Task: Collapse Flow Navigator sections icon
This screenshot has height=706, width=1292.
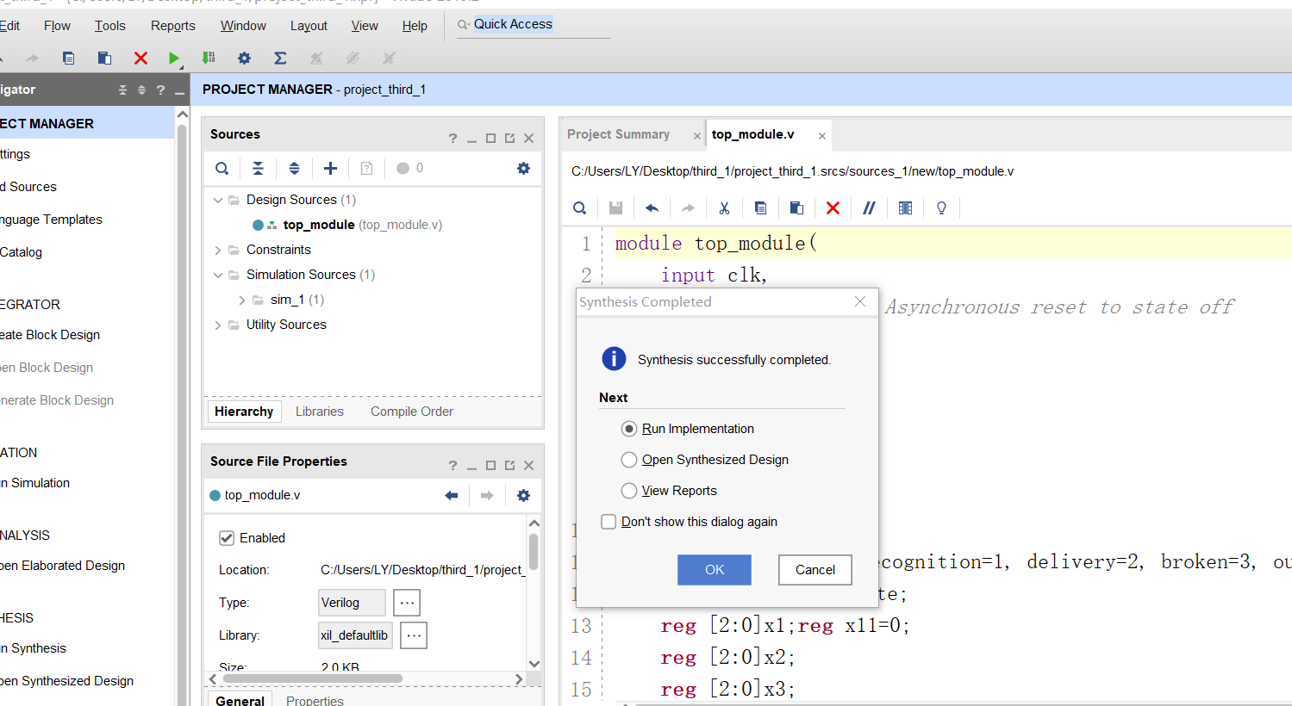Action: [x=122, y=90]
